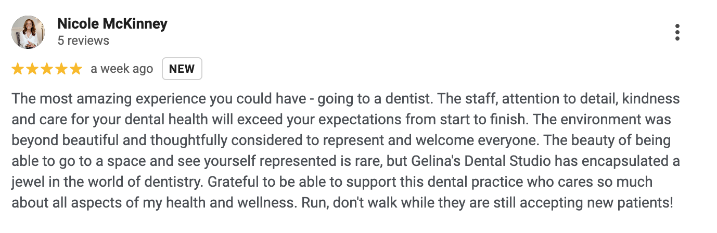View the reviewer's "5 reviews" count
The width and height of the screenshot is (717, 233).
pyautogui.click(x=83, y=41)
